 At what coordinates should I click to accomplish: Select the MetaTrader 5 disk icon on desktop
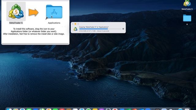187,3
